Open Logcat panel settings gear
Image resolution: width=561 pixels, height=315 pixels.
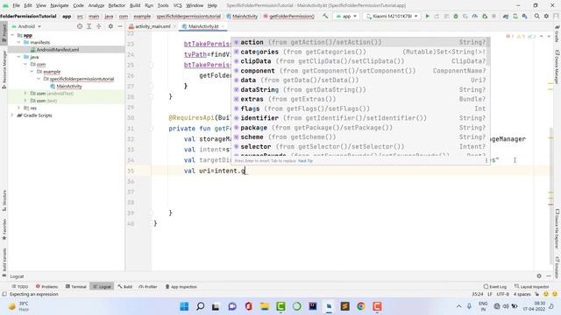(539, 276)
